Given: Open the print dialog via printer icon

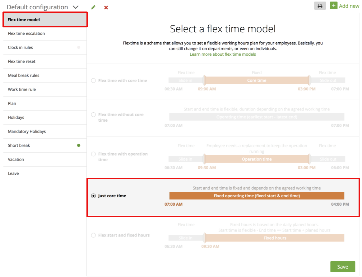Looking at the screenshot, I should pos(320,6).
